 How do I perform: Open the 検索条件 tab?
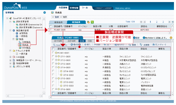tap(58, 22)
